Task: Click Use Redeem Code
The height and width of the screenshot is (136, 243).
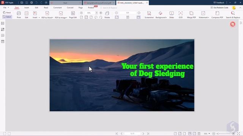Action: tap(219, 8)
